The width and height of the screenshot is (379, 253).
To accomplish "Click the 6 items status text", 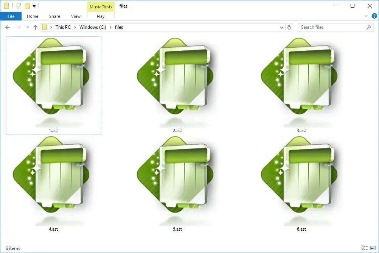I will 13,248.
